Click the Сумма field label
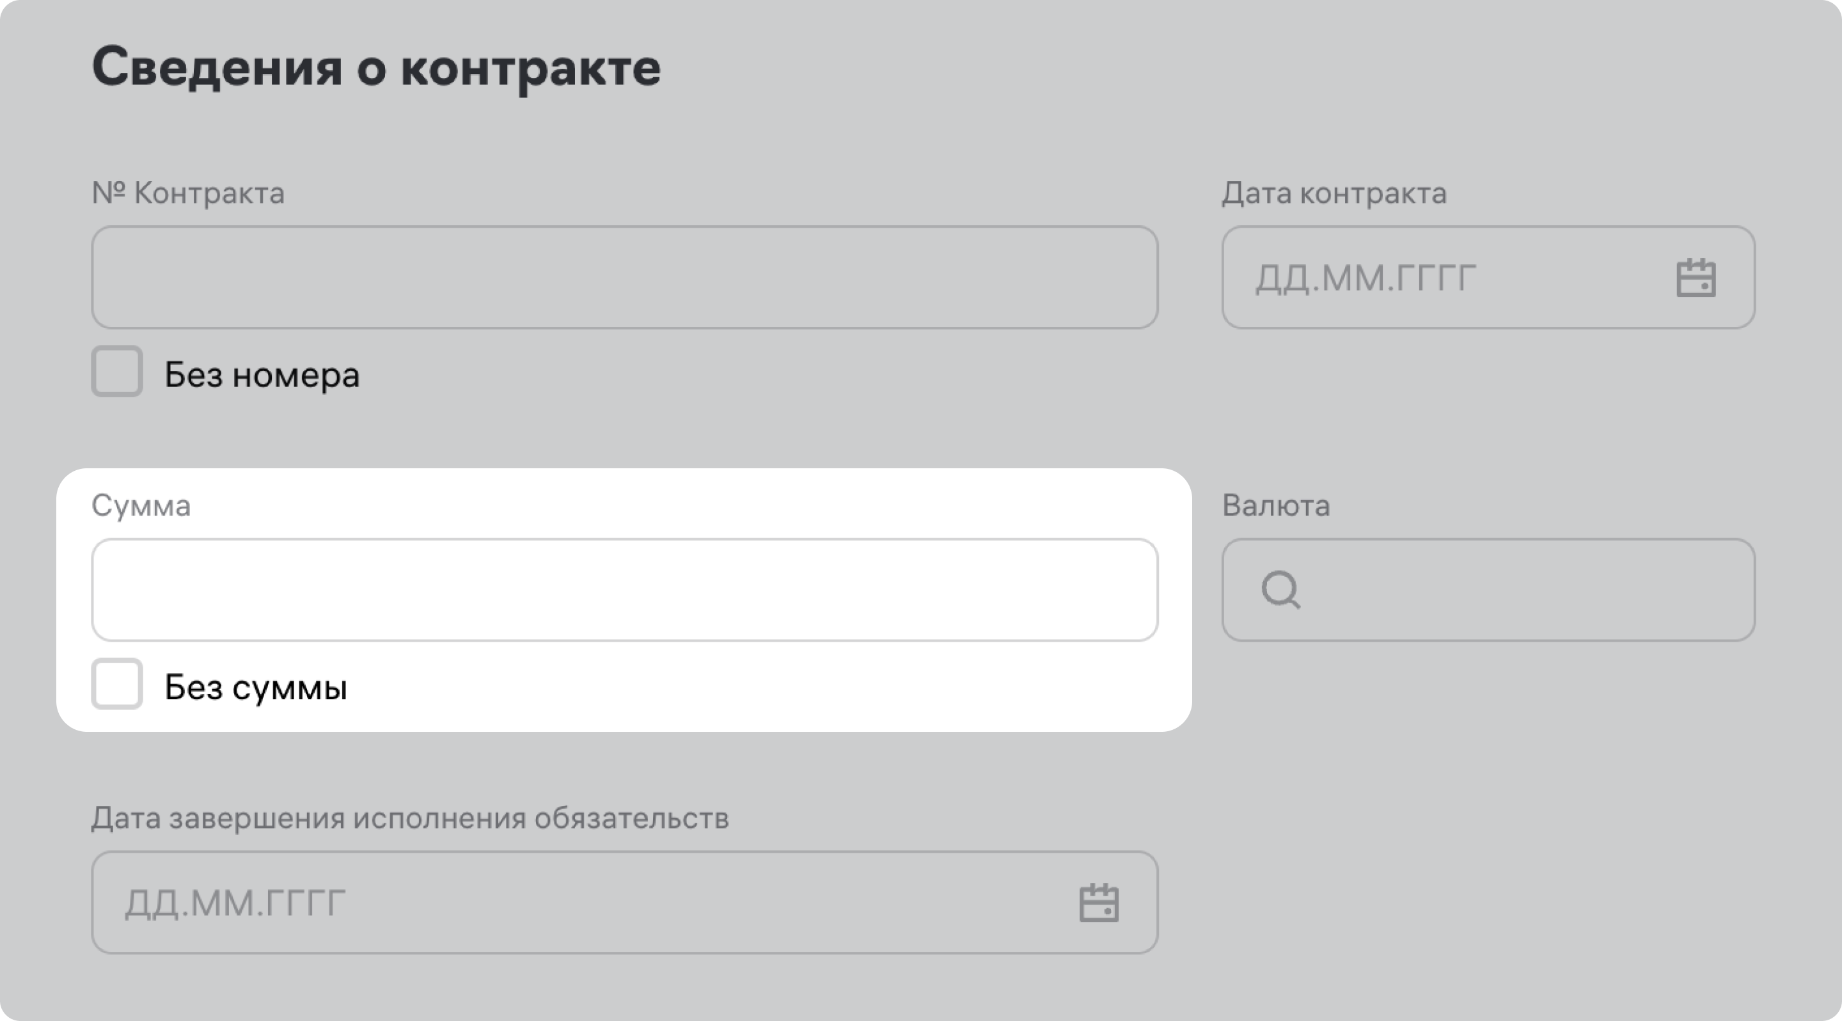This screenshot has height=1021, width=1842. click(141, 505)
